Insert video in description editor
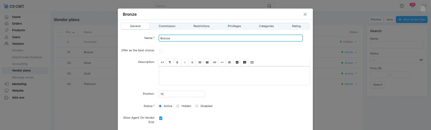Image resolution: width=431 pixels, height=130 pixels. (252, 62)
